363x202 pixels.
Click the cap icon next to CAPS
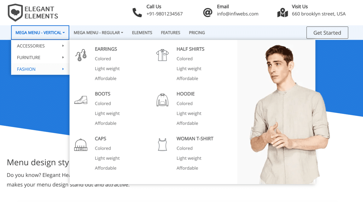(80, 144)
